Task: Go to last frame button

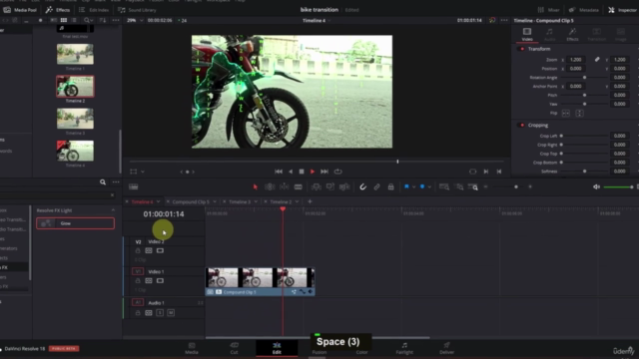Action: 324,172
